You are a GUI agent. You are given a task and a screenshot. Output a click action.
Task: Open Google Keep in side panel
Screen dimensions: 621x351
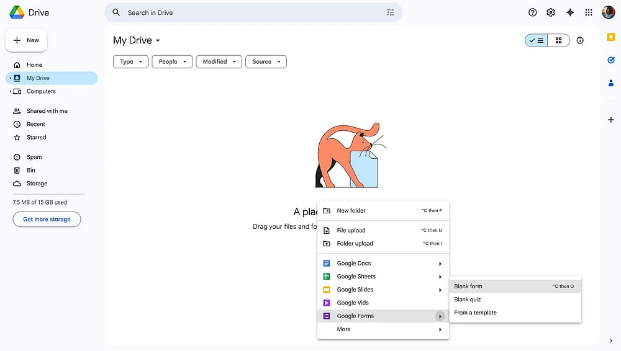(x=610, y=37)
